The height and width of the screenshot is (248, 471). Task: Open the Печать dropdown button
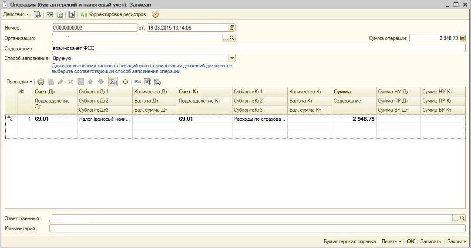[391, 241]
